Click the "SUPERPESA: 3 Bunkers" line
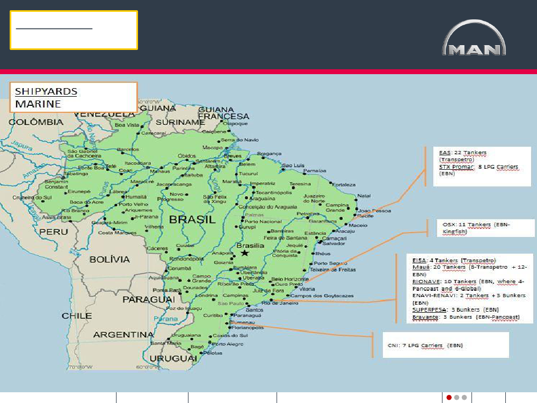This screenshot has height=403, width=537. tap(455, 310)
